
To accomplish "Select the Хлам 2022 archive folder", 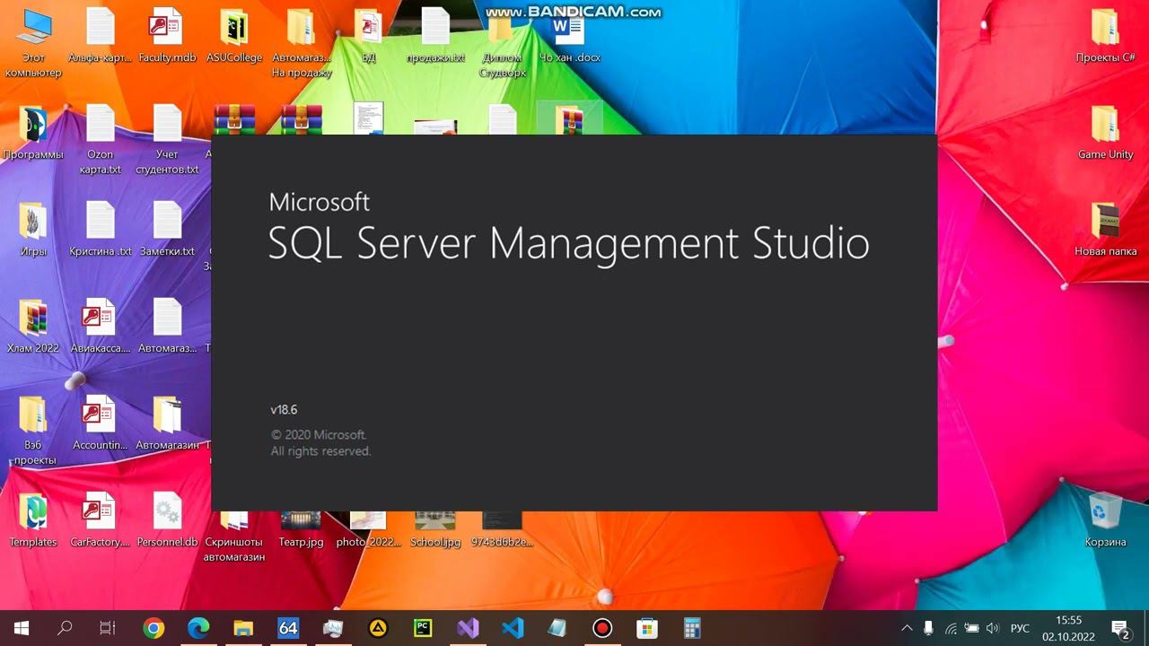I will point(33,327).
